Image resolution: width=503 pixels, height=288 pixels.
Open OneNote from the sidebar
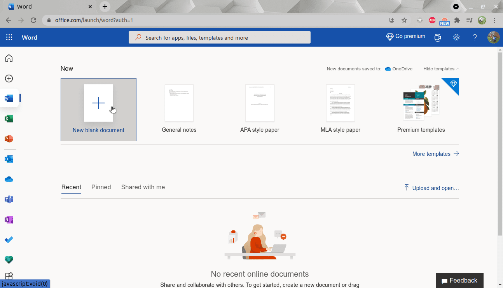point(9,220)
